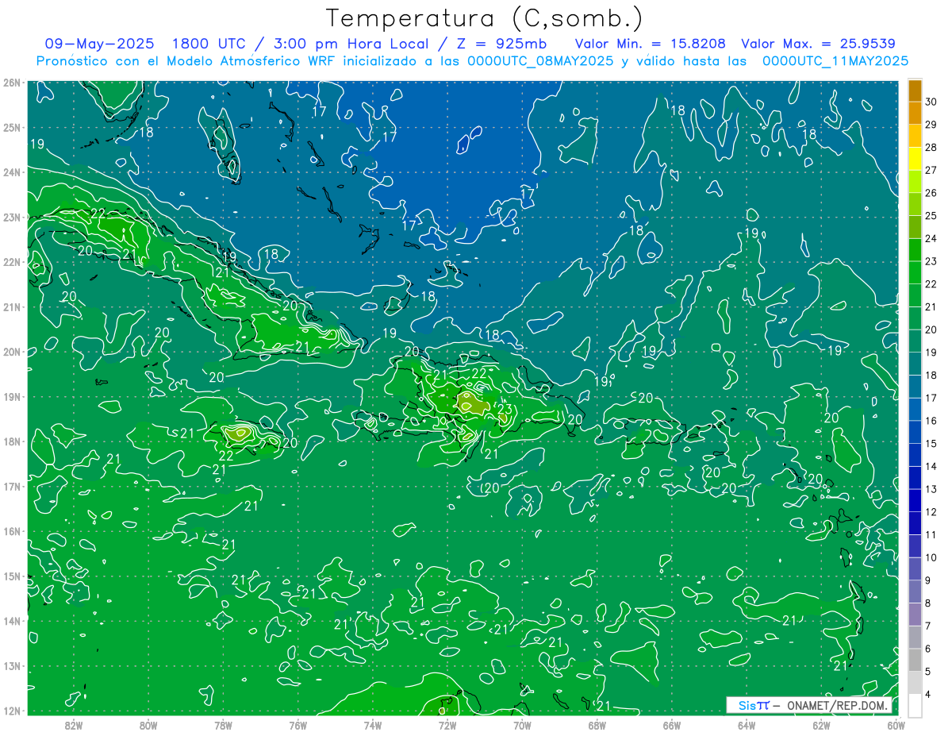Click the gray legend swatch between 5 and 6
This screenshot has width=952, height=736.
(x=915, y=661)
